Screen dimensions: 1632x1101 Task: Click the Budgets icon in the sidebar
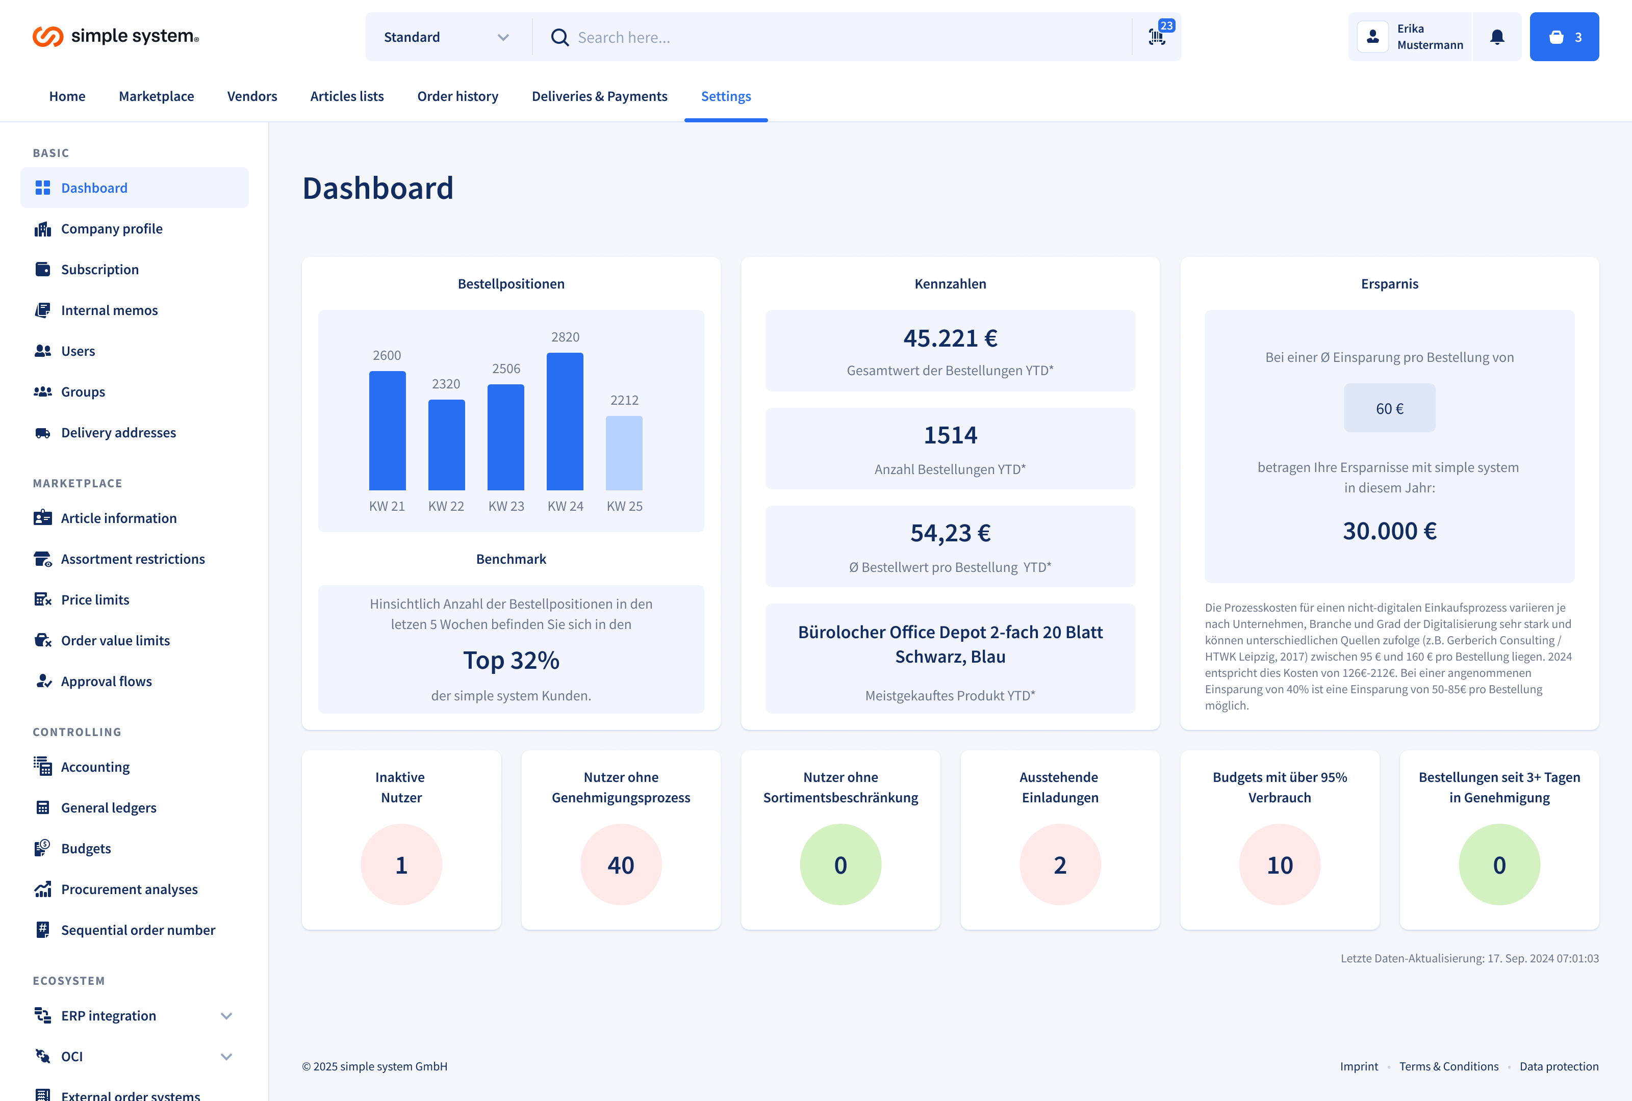coord(43,848)
